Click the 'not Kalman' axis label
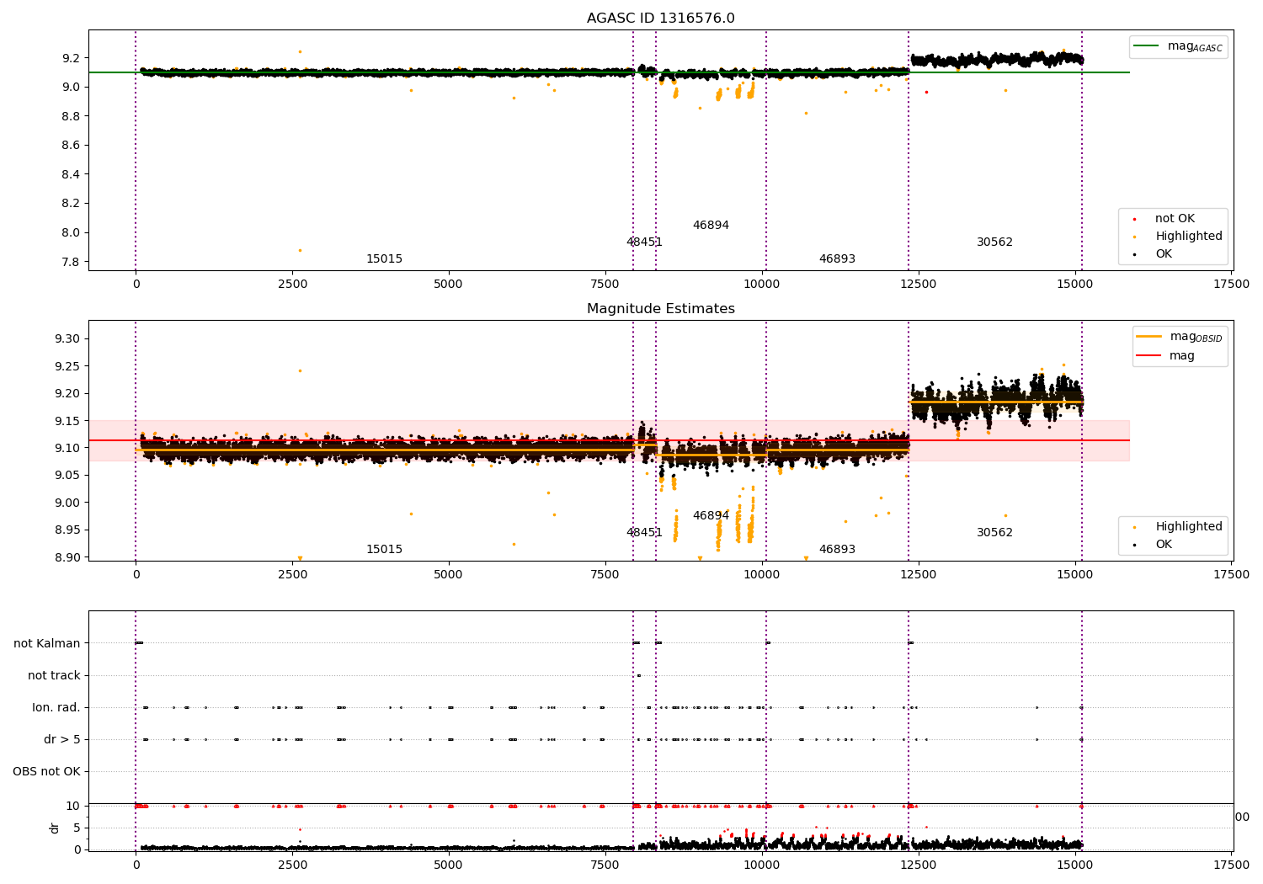This screenshot has height=884, width=1263. point(47,643)
